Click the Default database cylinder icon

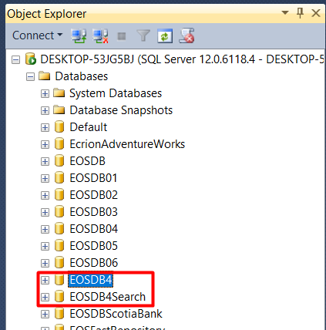tap(59, 127)
